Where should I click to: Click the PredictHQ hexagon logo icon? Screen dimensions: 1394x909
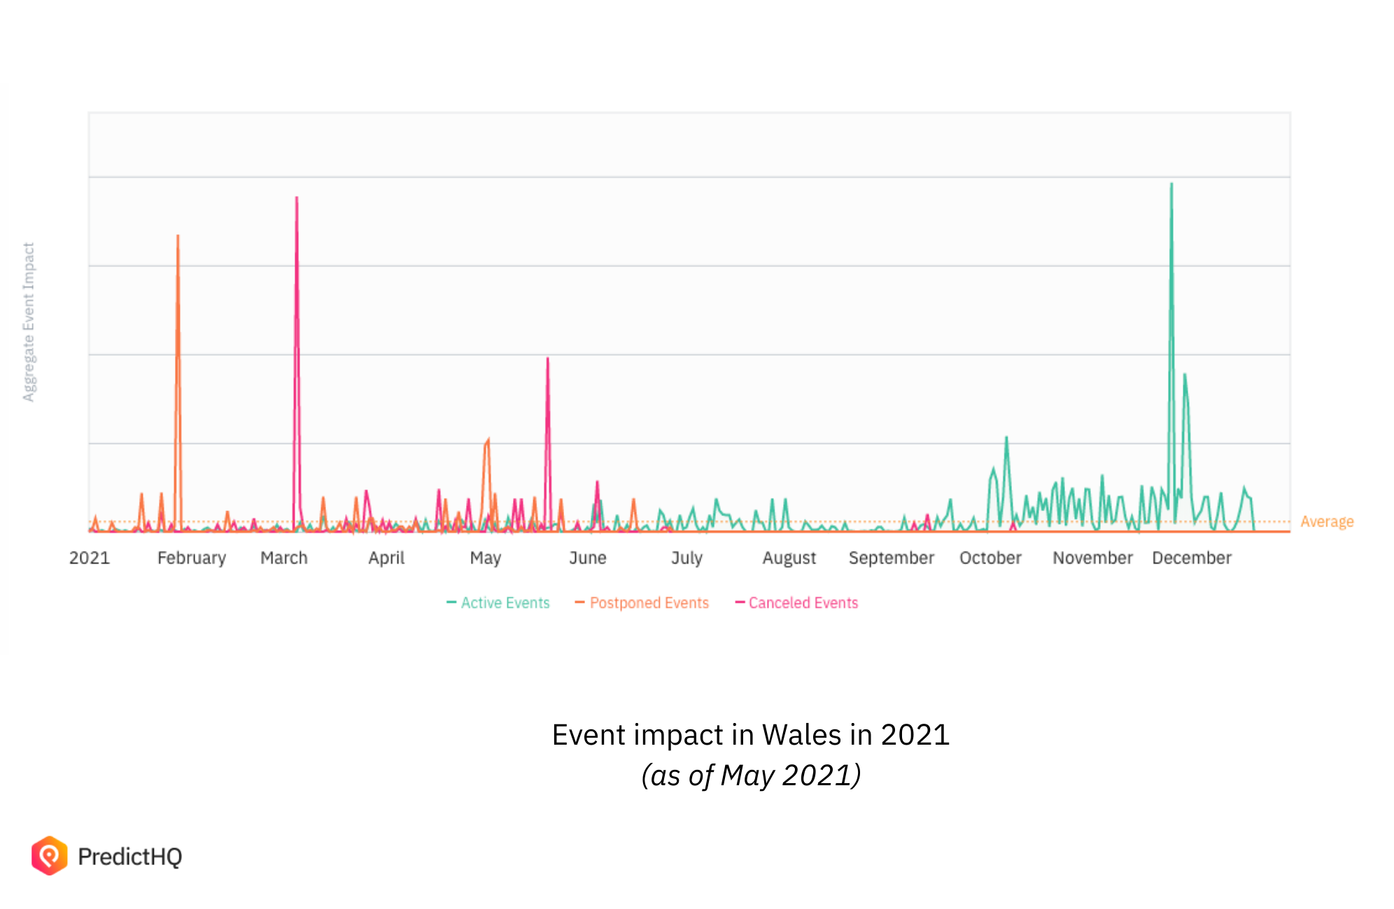coord(49,855)
